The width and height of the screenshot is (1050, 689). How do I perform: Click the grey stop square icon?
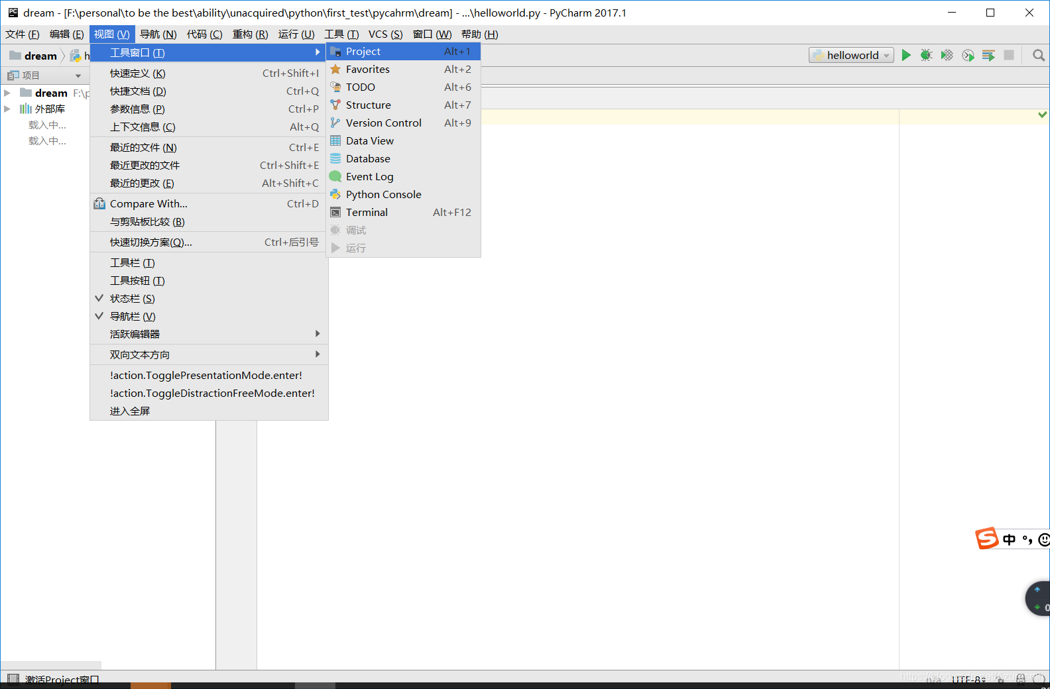point(1009,56)
